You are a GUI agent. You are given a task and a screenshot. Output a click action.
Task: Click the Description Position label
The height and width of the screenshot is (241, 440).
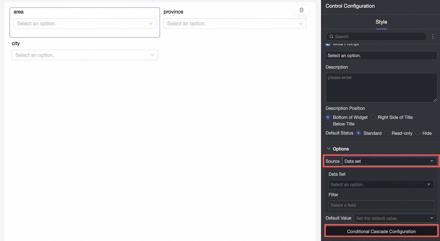point(345,108)
